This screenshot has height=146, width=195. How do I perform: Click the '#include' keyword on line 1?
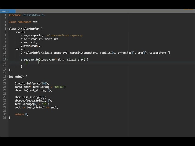coord(15,15)
